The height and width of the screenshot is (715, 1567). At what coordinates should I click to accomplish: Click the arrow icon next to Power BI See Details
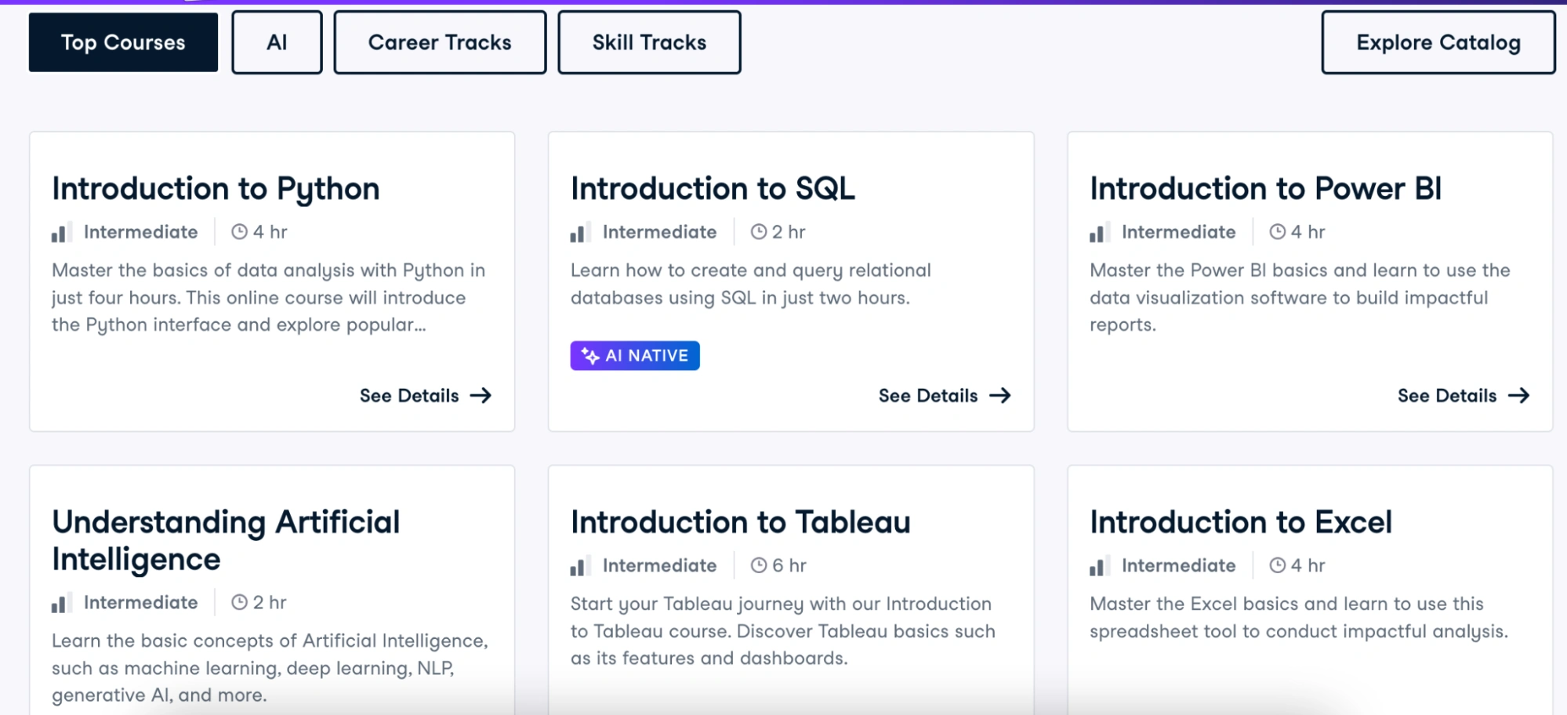point(1521,395)
